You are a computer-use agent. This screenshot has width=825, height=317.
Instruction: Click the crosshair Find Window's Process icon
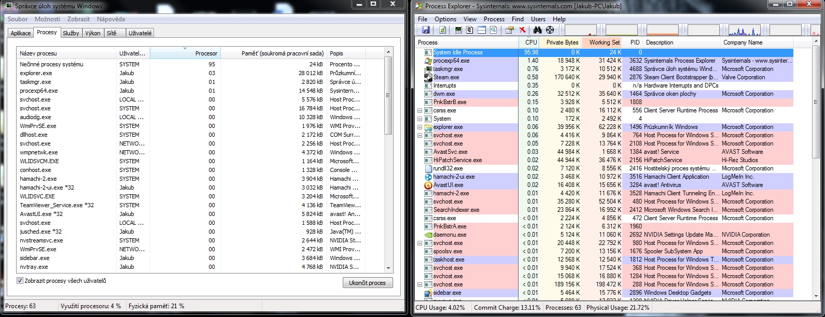(550, 30)
